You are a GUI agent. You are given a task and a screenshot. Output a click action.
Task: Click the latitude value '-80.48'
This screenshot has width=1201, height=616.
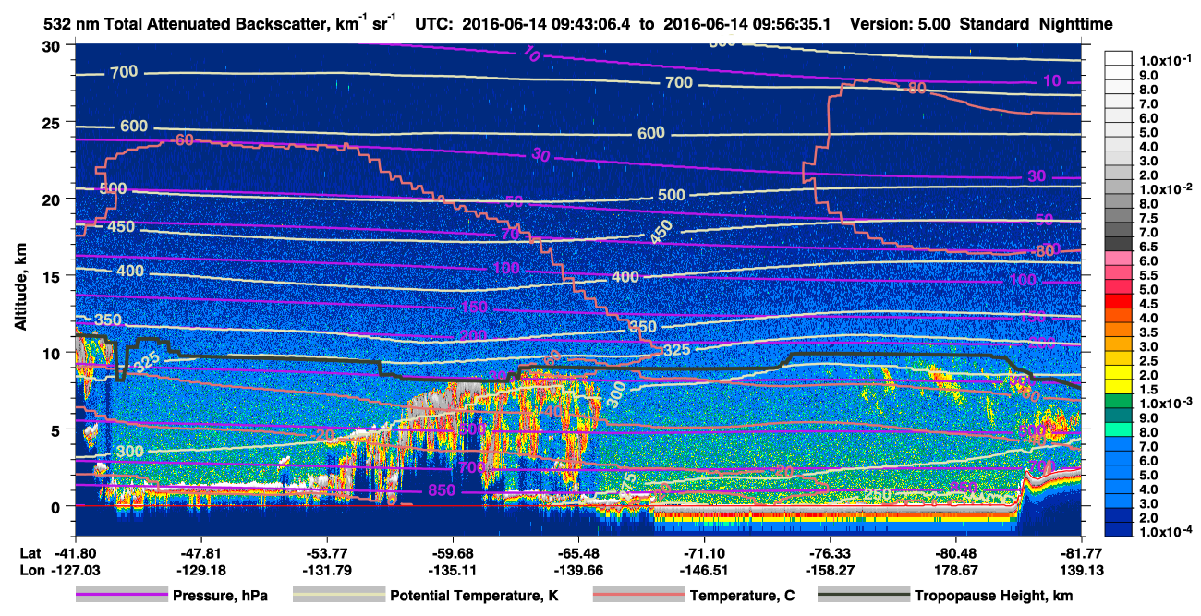pyautogui.click(x=956, y=554)
